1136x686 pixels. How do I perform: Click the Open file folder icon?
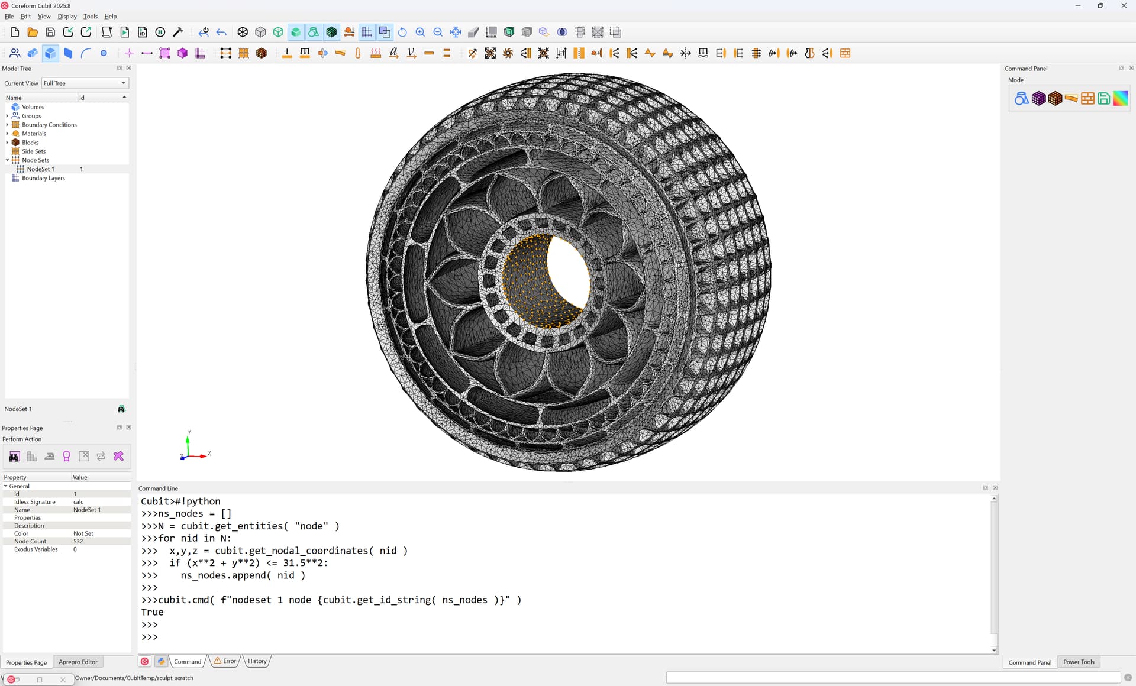(33, 33)
